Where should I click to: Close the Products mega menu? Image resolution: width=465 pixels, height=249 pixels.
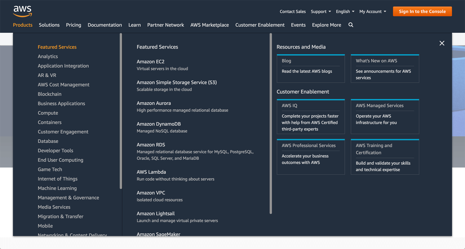click(442, 43)
